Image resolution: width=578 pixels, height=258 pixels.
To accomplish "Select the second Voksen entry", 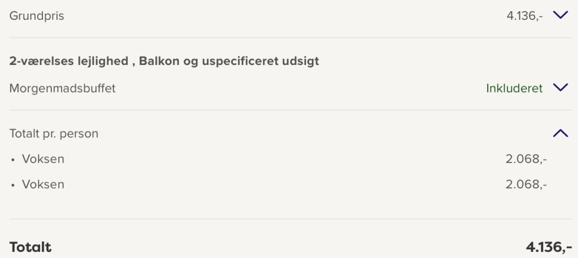I will (x=43, y=185).
